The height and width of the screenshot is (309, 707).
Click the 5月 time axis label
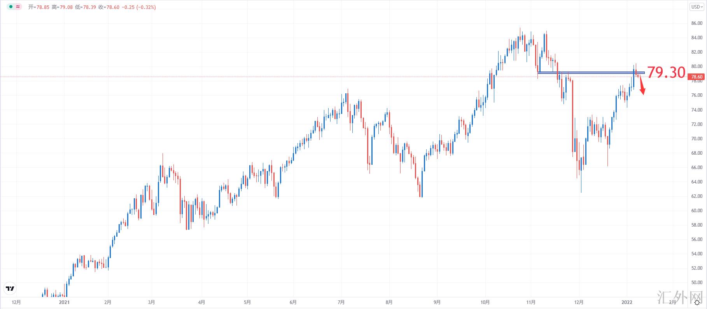tap(247, 302)
